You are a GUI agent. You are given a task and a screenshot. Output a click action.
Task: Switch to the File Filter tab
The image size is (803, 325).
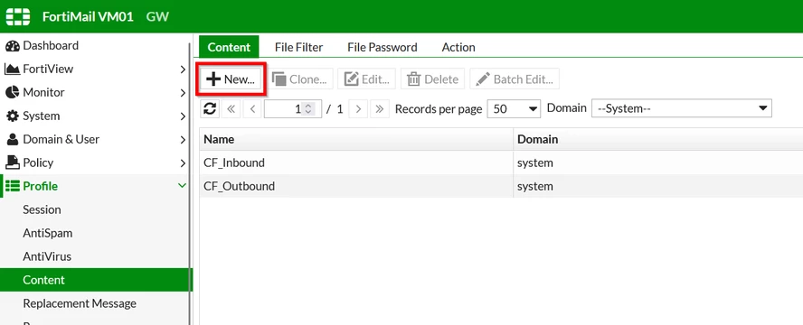298,47
